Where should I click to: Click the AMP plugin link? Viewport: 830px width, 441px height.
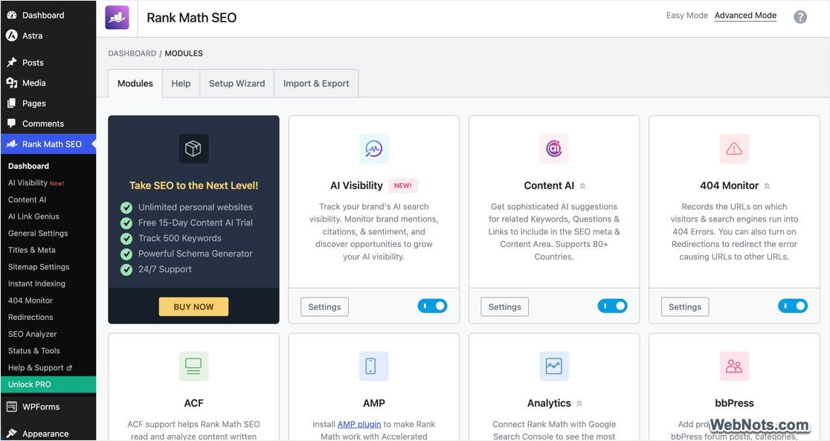coord(359,424)
